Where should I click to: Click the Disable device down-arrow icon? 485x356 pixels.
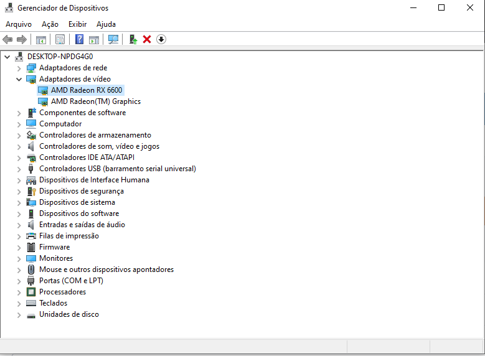(x=161, y=39)
